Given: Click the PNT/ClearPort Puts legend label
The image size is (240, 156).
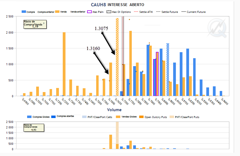Looking at the screenshot, I should (187, 117).
